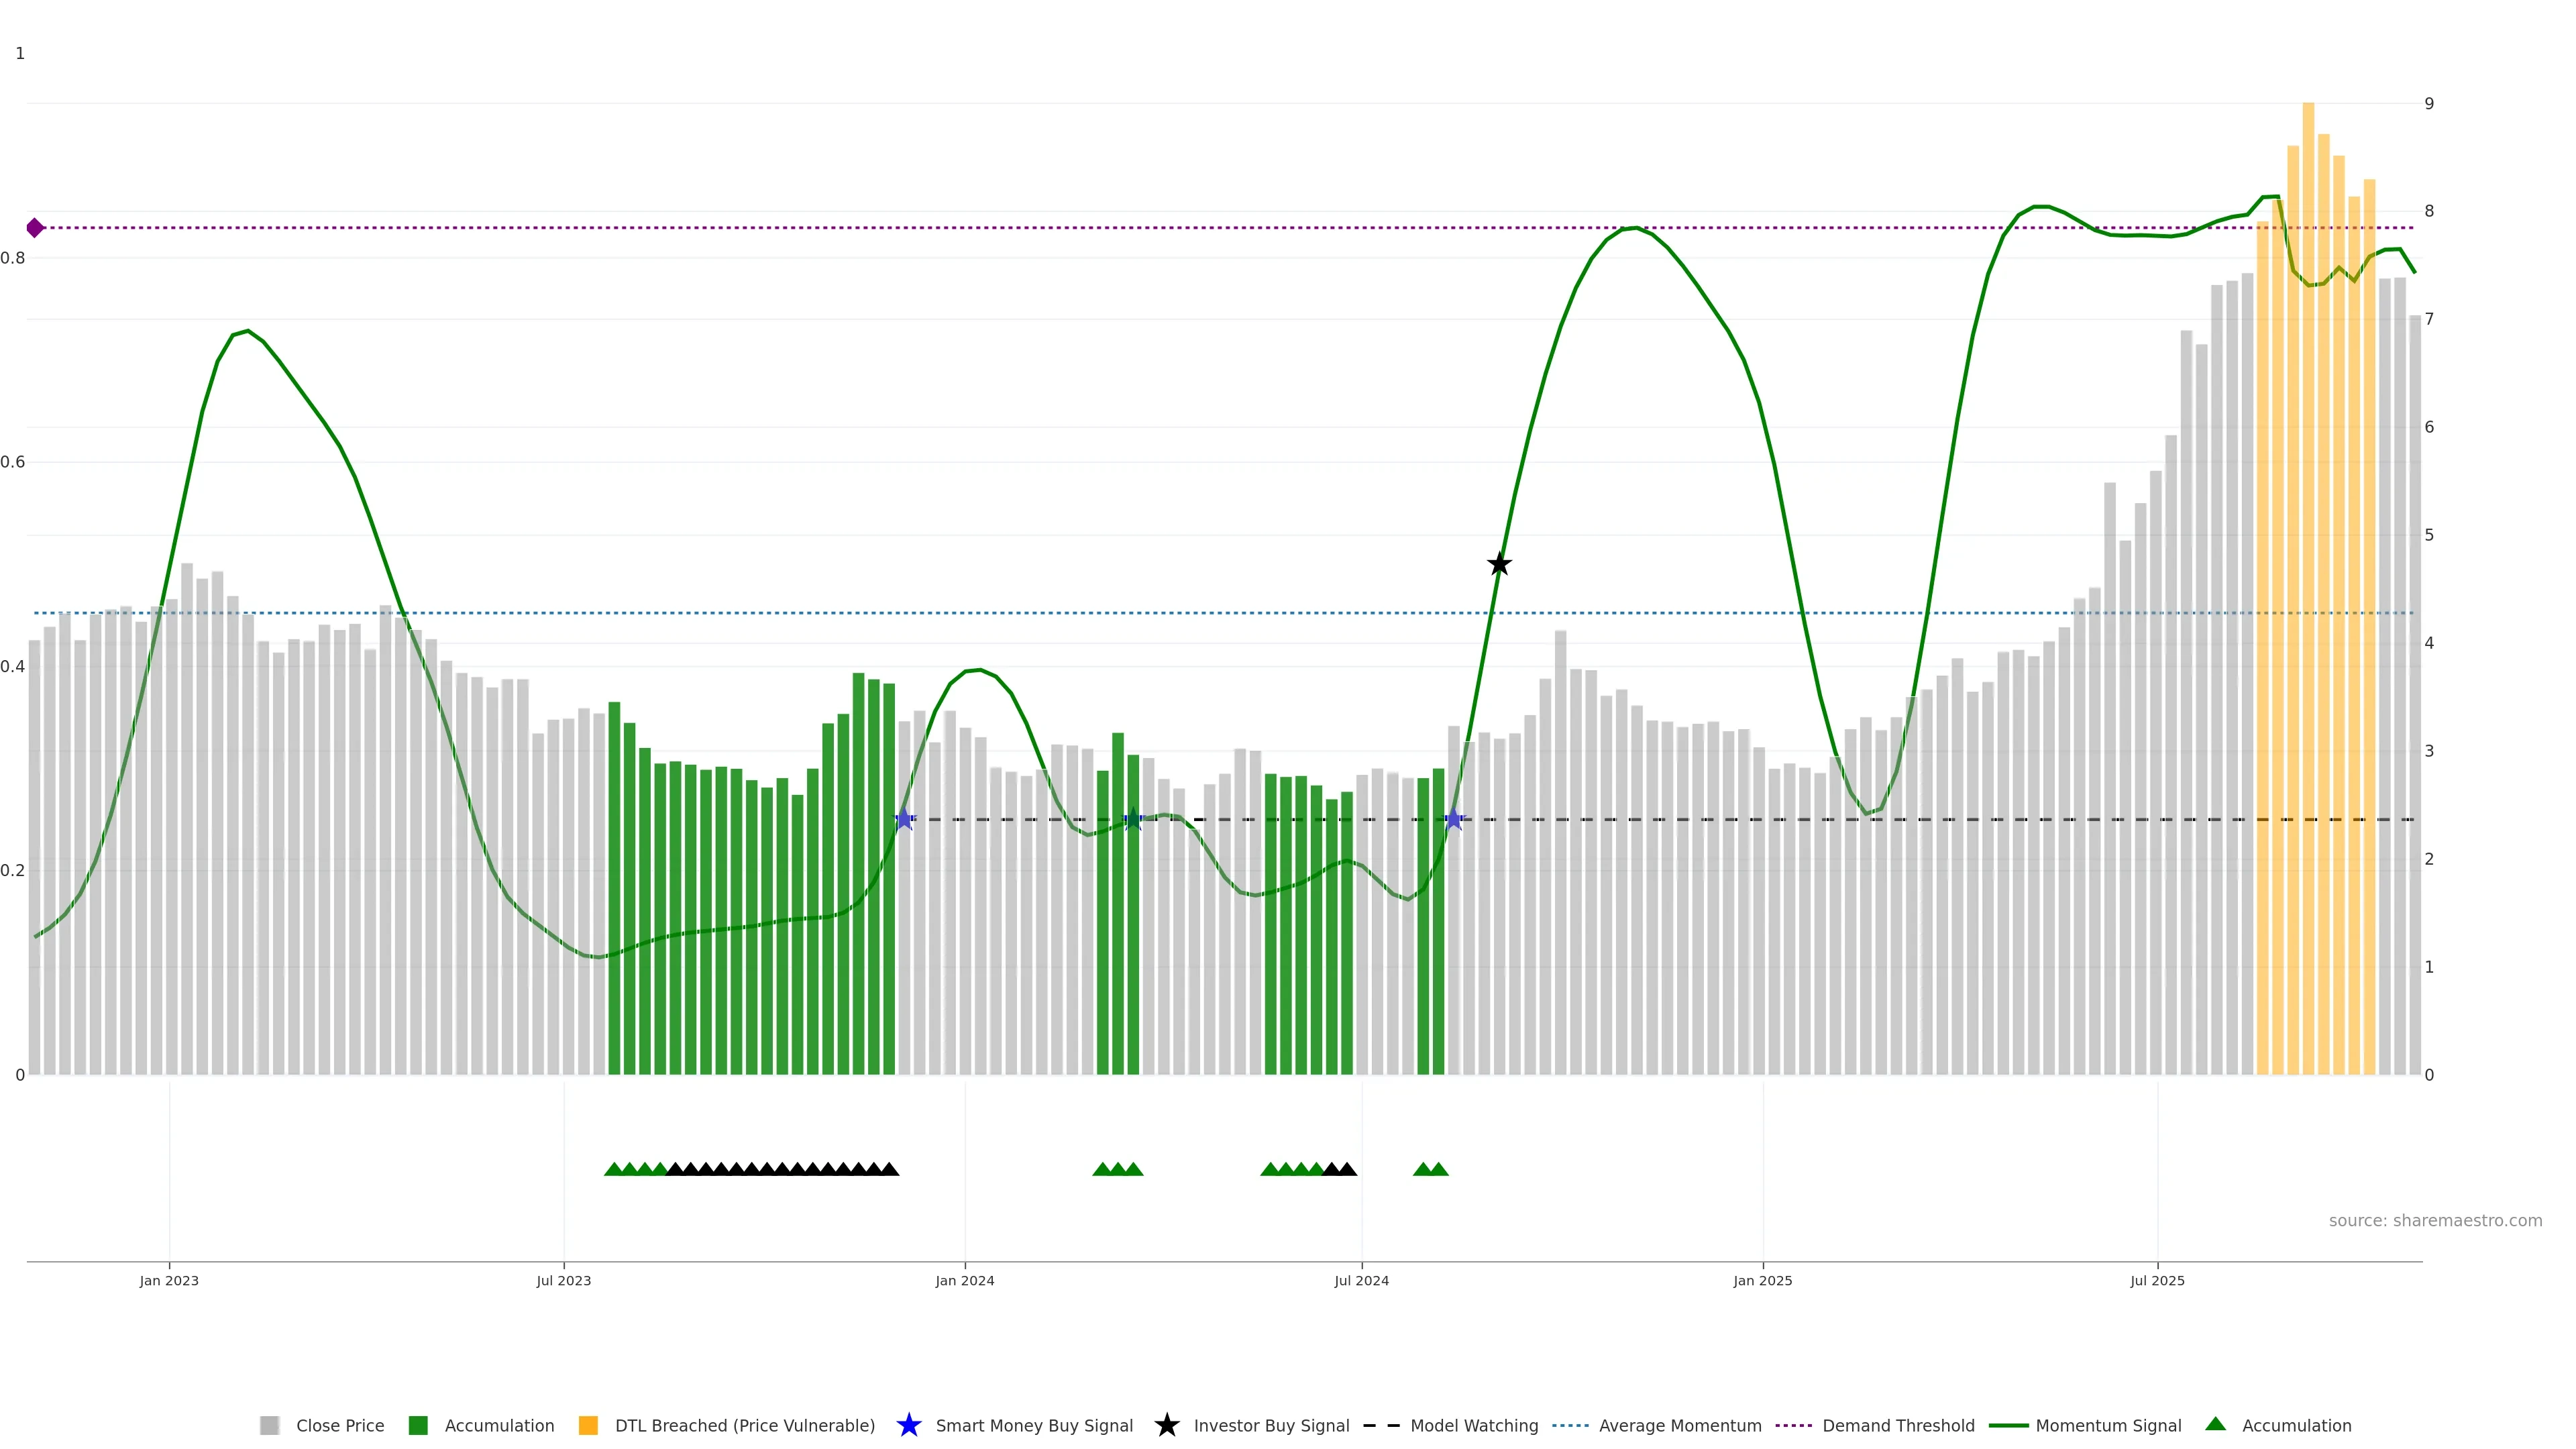
Task: Click the Jan 2024 axis label
Action: tap(964, 1280)
